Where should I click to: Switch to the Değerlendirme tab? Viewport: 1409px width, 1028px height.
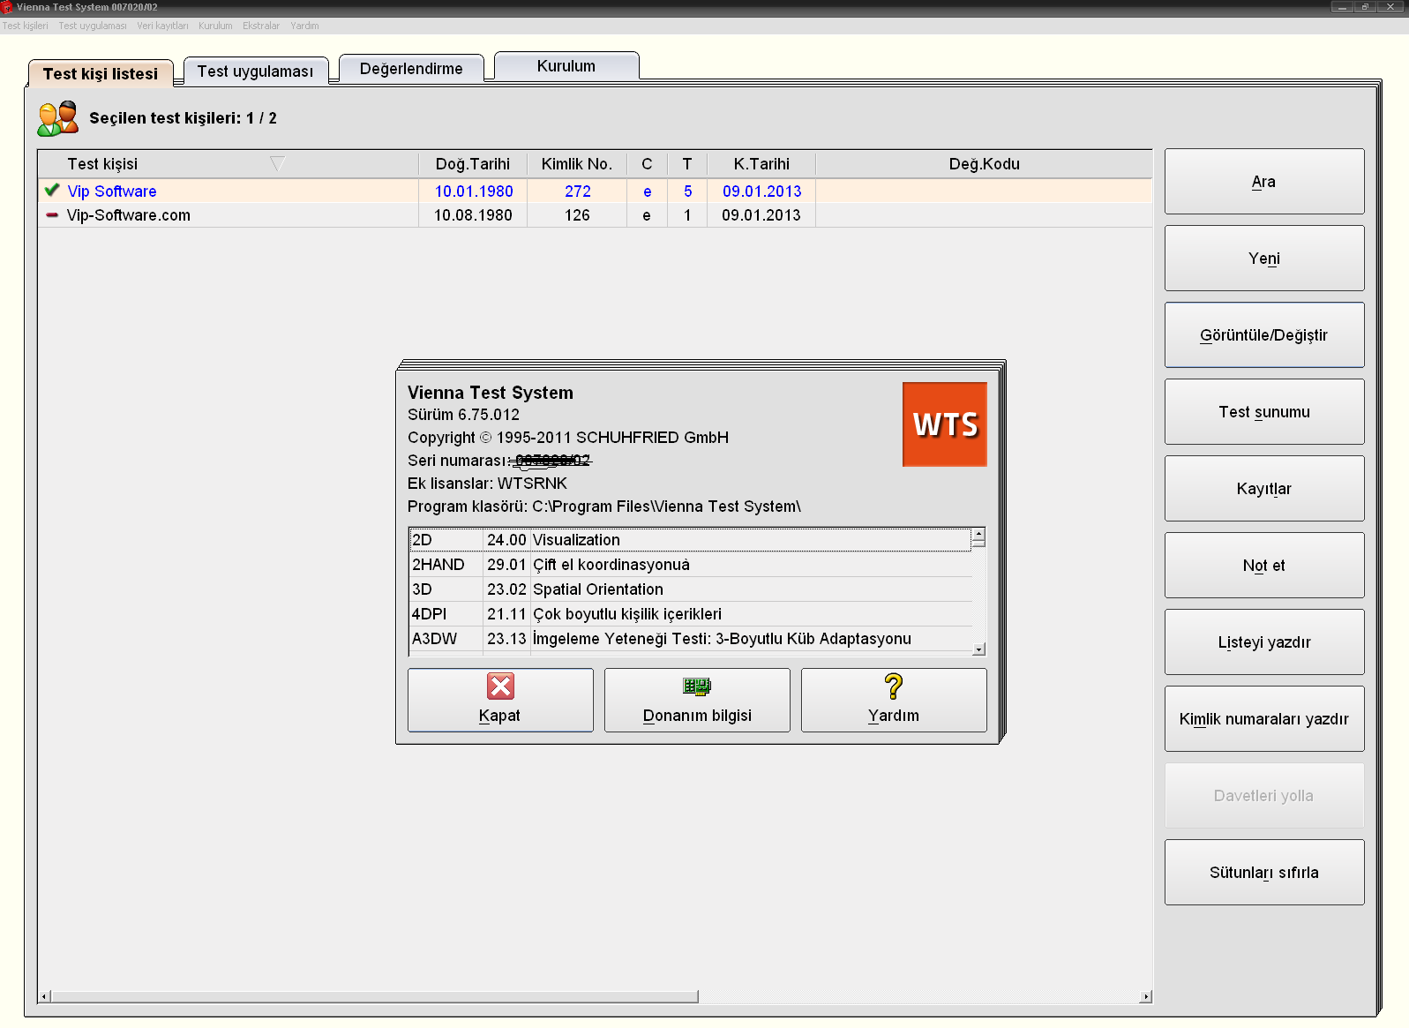point(411,68)
